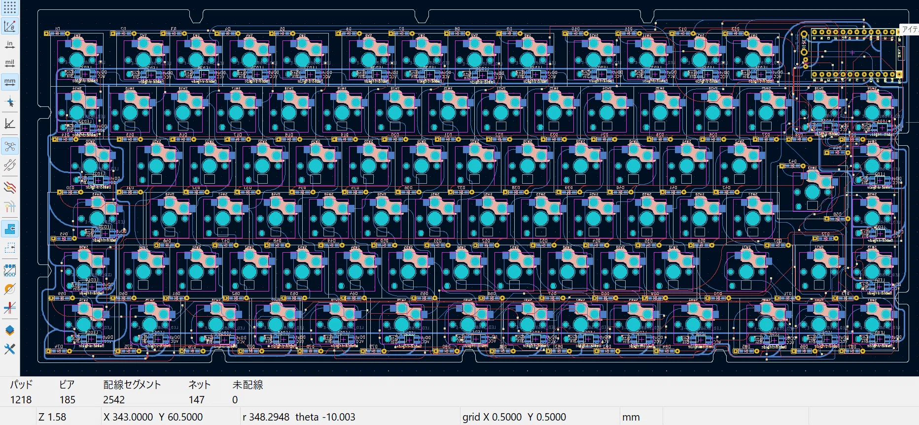The image size is (919, 425).
Task: Switch to polar coordinates display
Action: pos(9,26)
